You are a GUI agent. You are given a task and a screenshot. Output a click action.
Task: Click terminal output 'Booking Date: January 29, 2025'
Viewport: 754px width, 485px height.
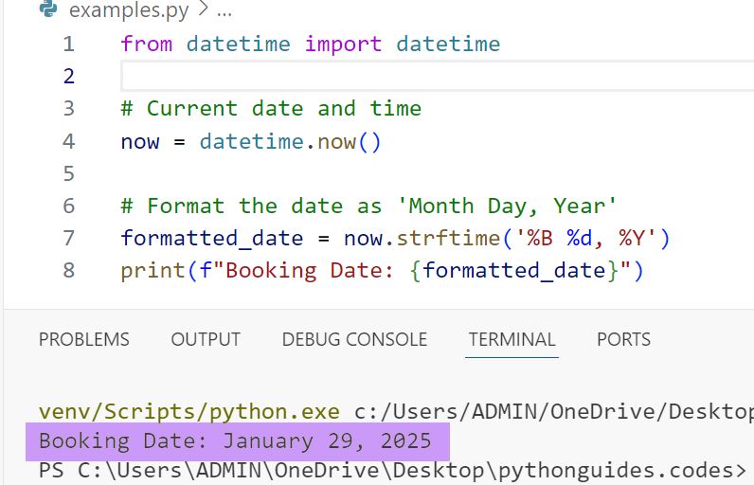click(235, 441)
